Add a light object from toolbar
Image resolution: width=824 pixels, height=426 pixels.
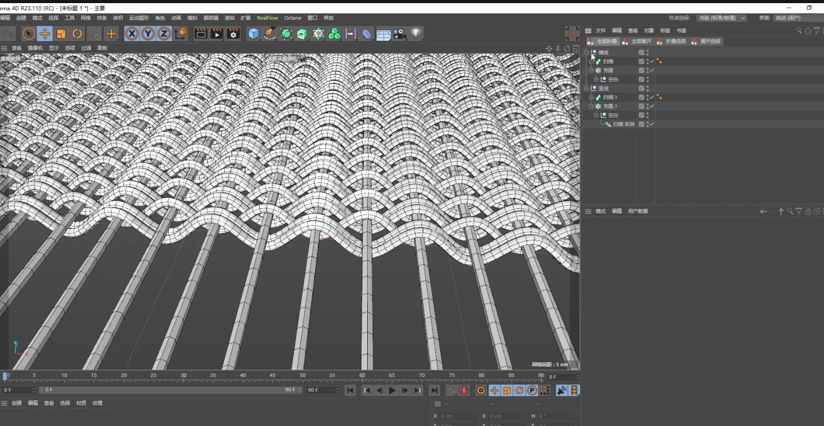(416, 34)
